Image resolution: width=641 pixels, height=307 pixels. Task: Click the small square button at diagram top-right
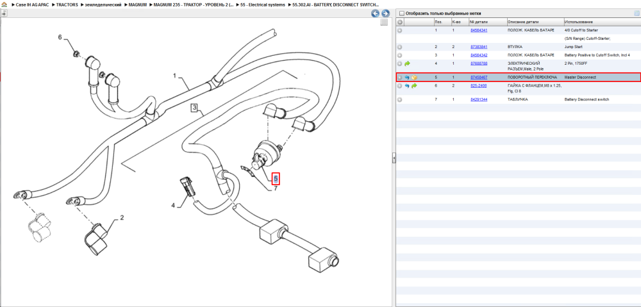click(x=384, y=22)
